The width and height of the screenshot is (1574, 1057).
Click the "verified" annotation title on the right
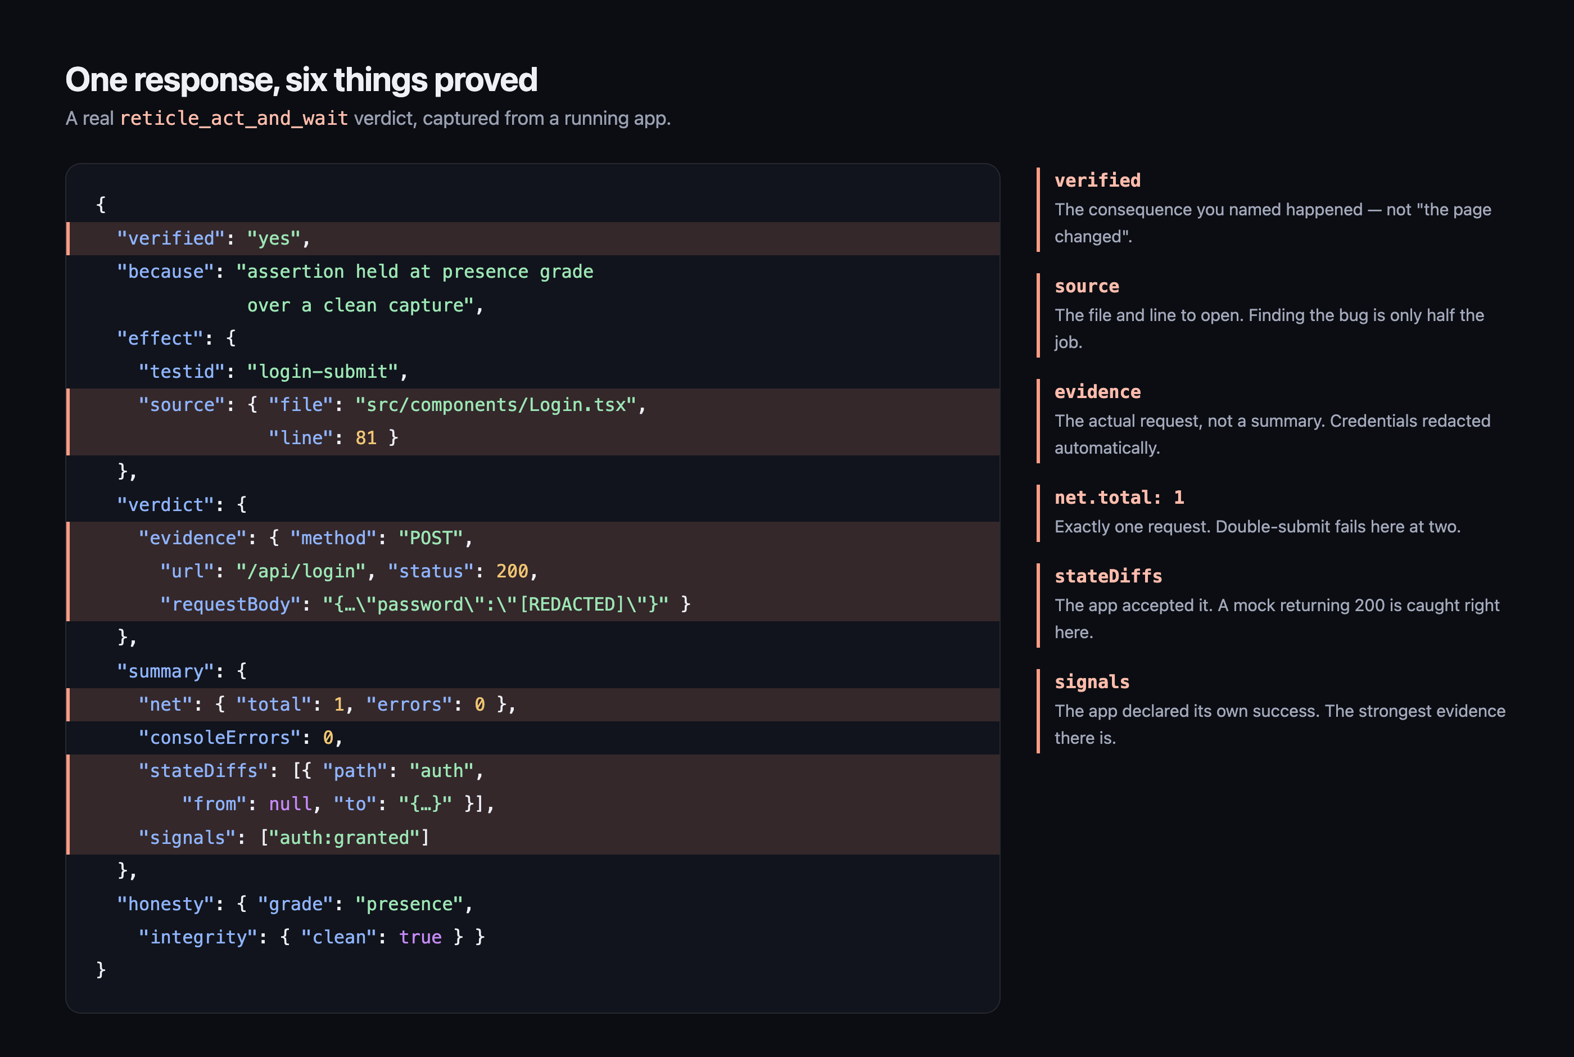pyautogui.click(x=1098, y=180)
